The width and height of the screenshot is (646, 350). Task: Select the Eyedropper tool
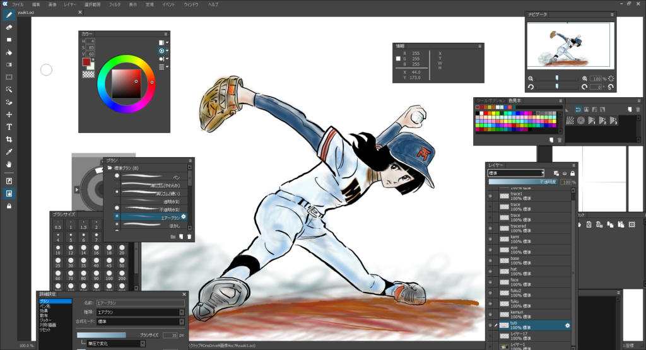(x=9, y=152)
